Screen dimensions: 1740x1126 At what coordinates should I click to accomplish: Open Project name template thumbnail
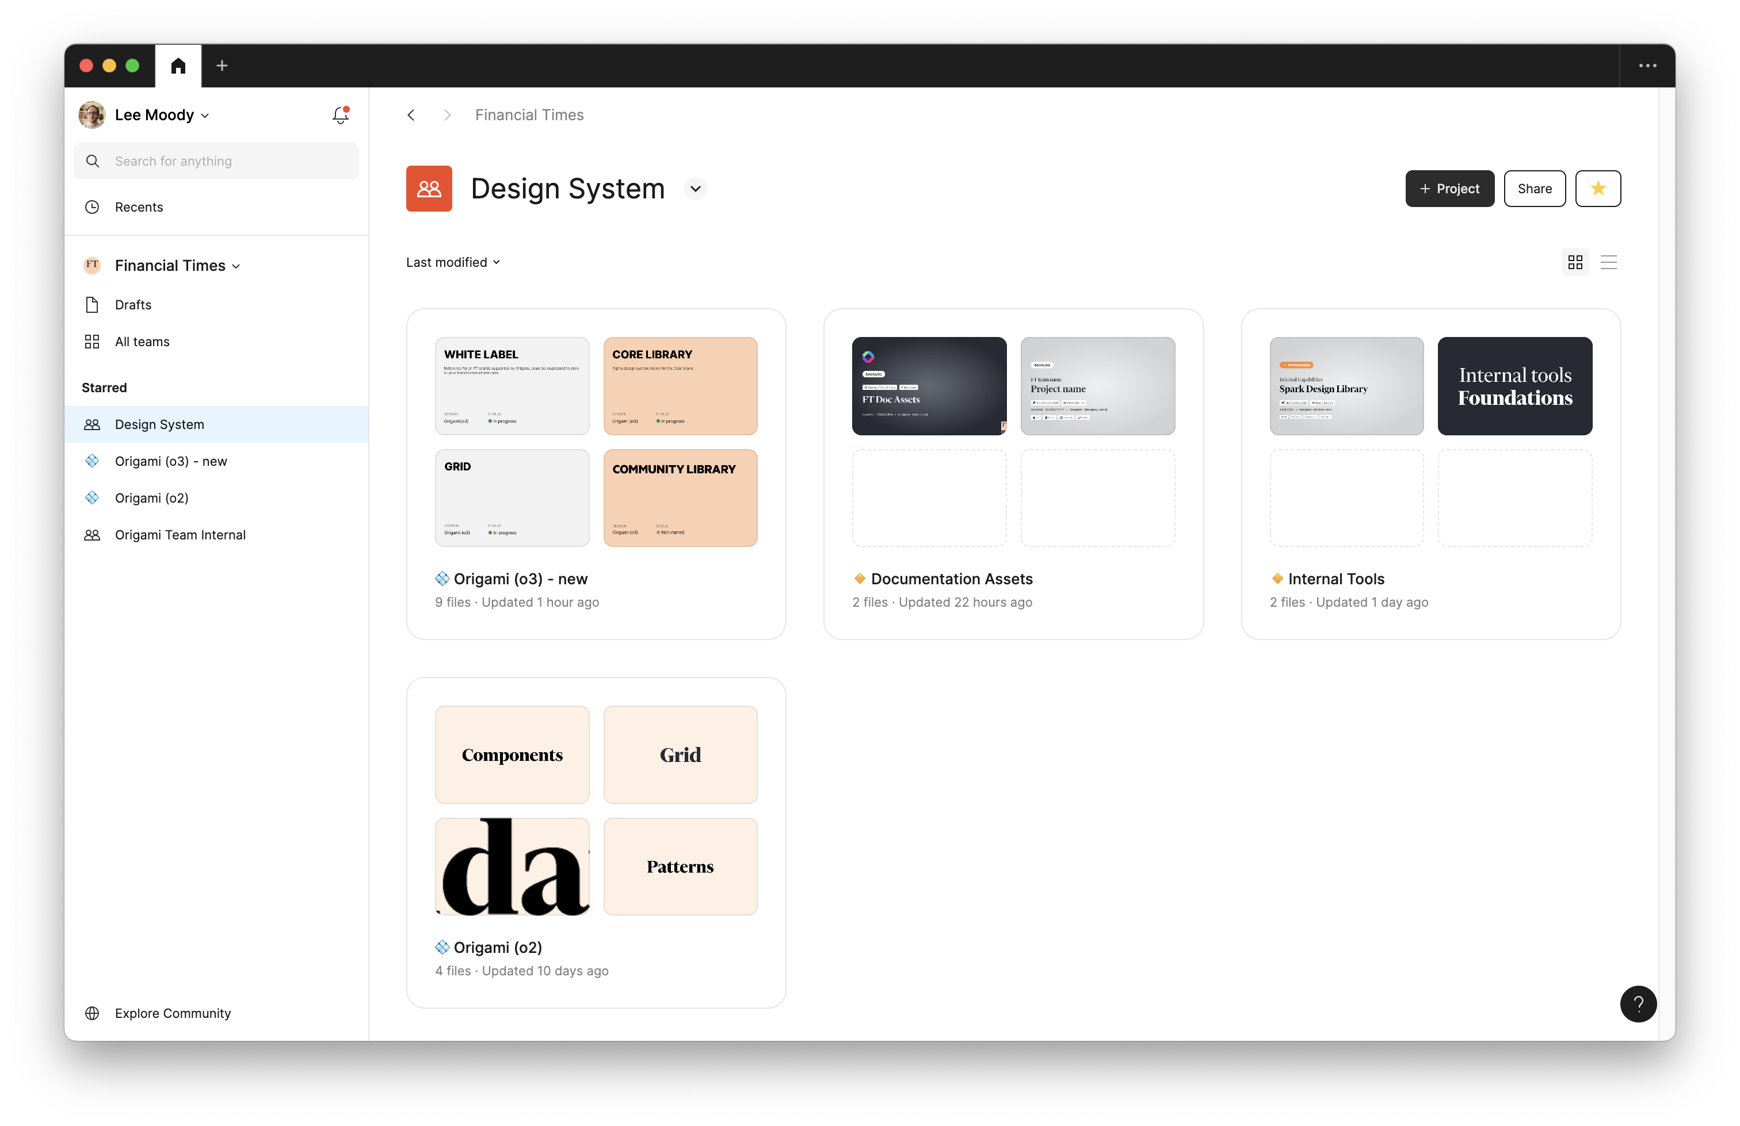(x=1097, y=386)
